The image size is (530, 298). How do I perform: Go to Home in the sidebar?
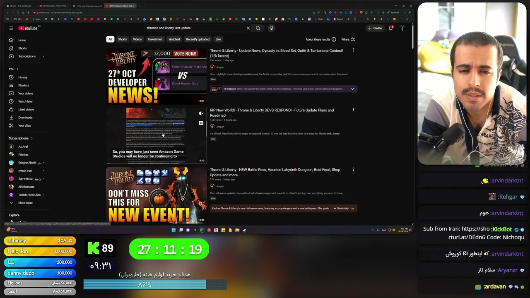[22, 40]
